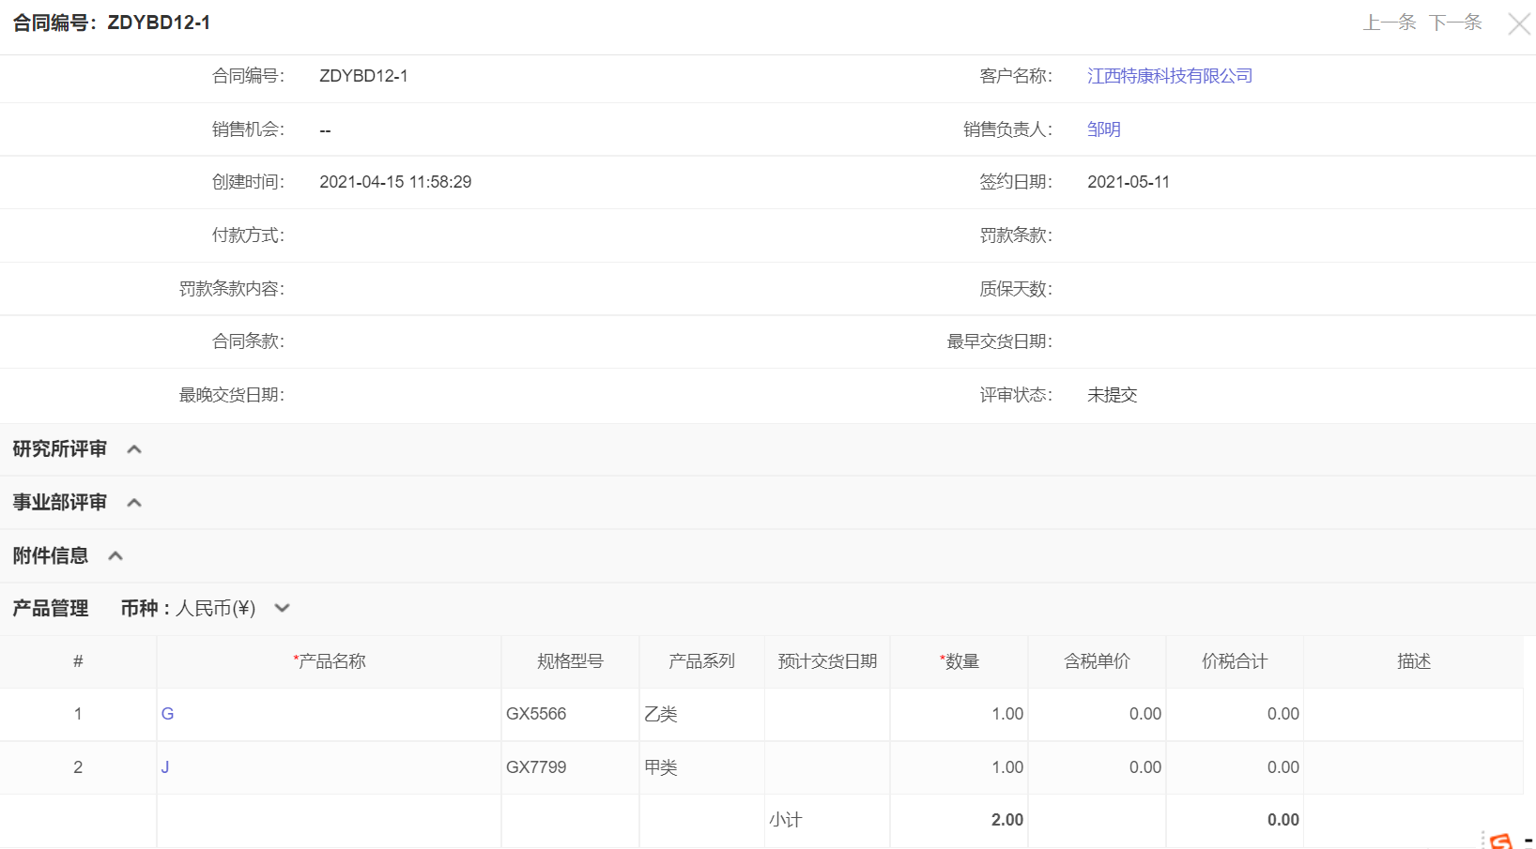Click the 含税单价 column header
Viewport: 1536px width, 849px height.
[1096, 661]
